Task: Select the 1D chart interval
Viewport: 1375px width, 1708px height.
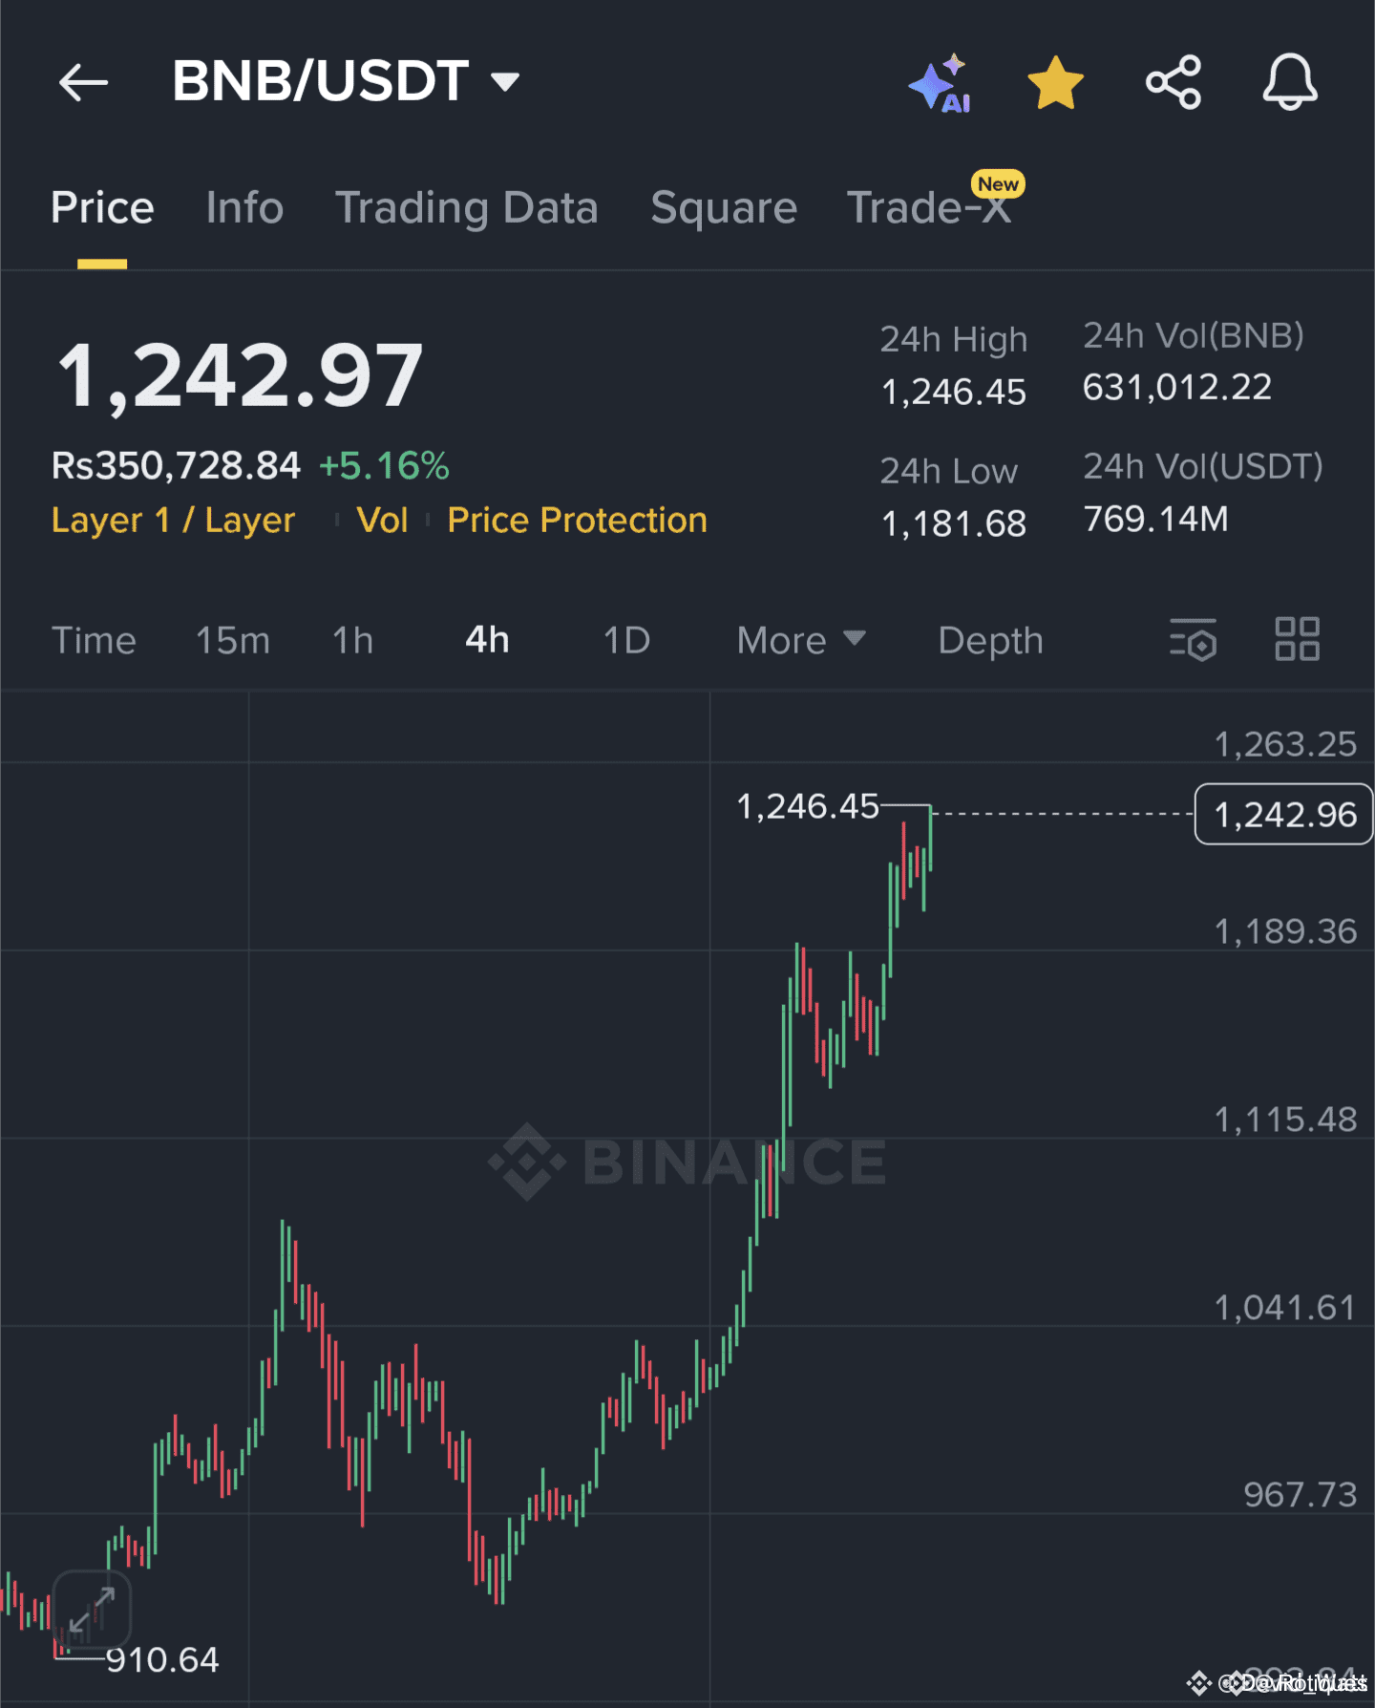Action: click(x=626, y=640)
